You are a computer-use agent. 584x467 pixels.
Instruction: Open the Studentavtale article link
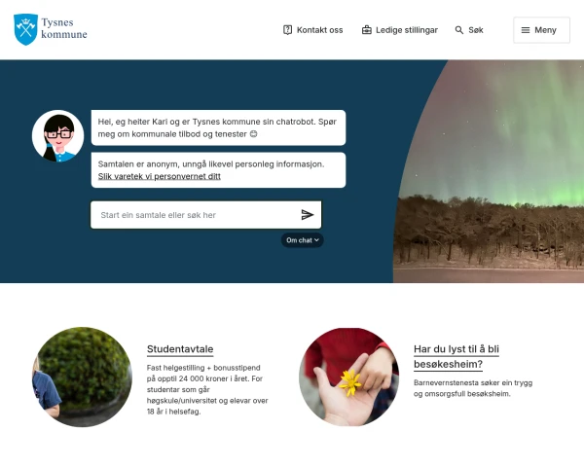(180, 349)
